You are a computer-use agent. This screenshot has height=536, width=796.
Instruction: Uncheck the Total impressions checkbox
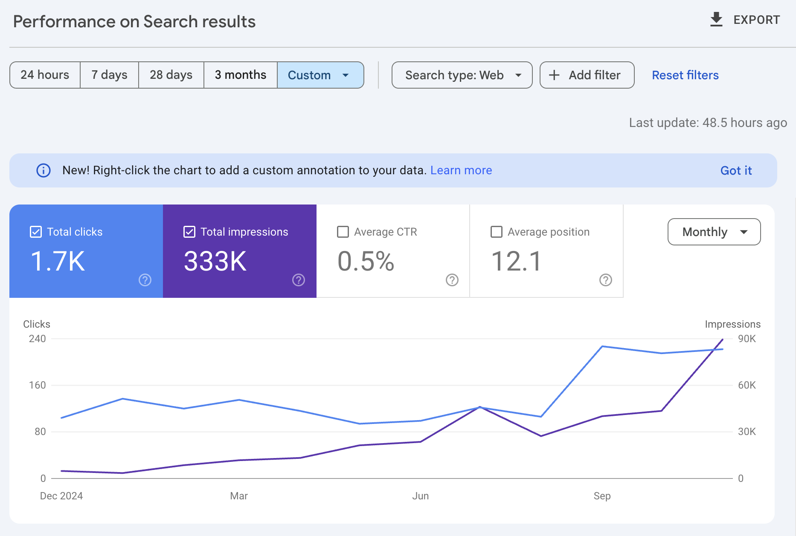[x=189, y=232]
